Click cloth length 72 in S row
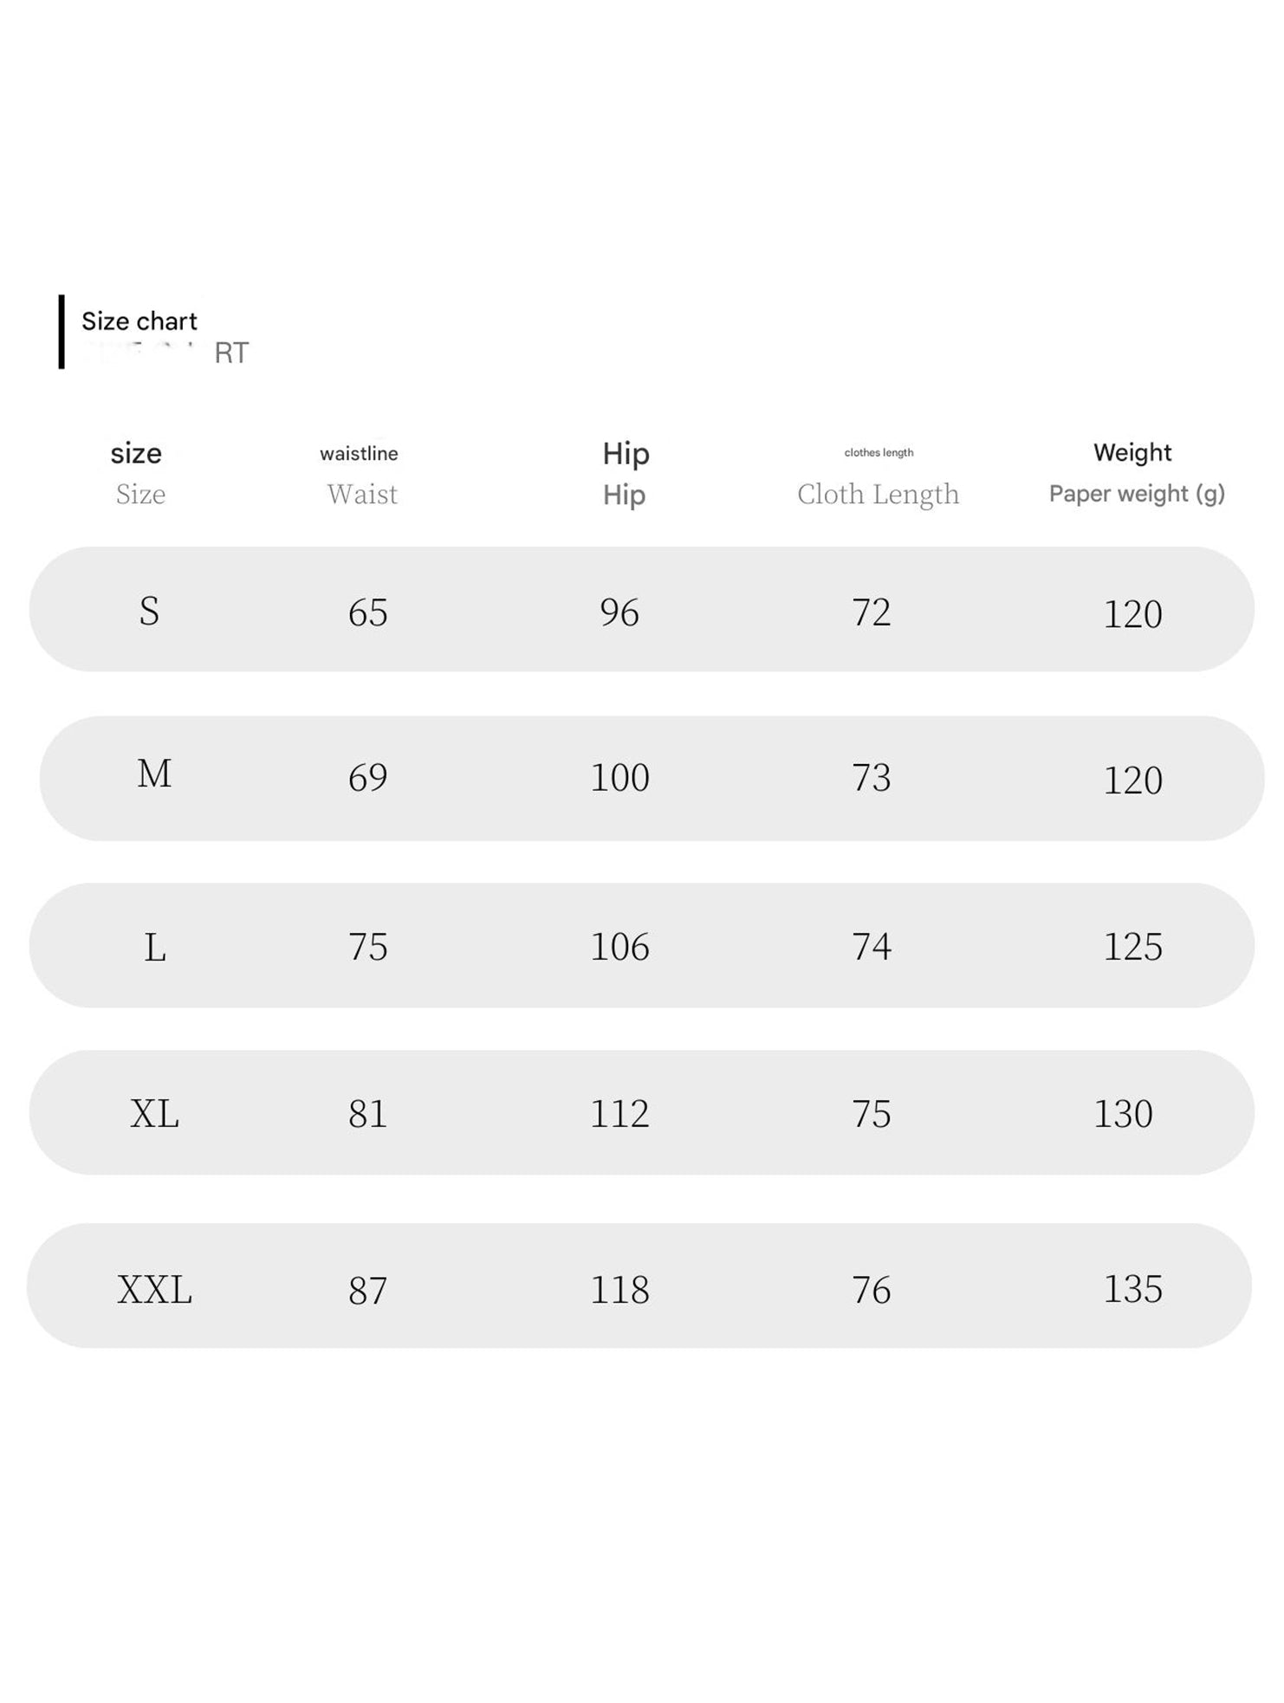The width and height of the screenshot is (1284, 1703). 872,612
